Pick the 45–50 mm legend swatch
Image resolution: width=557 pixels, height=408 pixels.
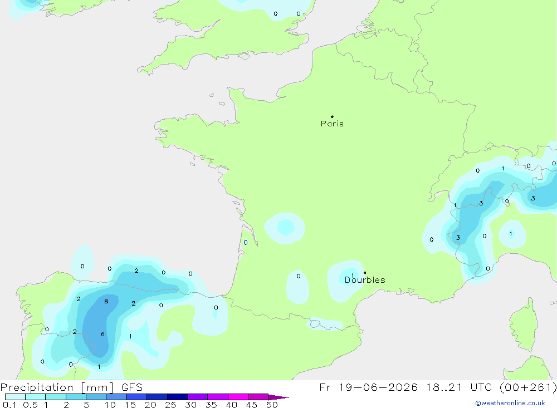tap(258, 397)
